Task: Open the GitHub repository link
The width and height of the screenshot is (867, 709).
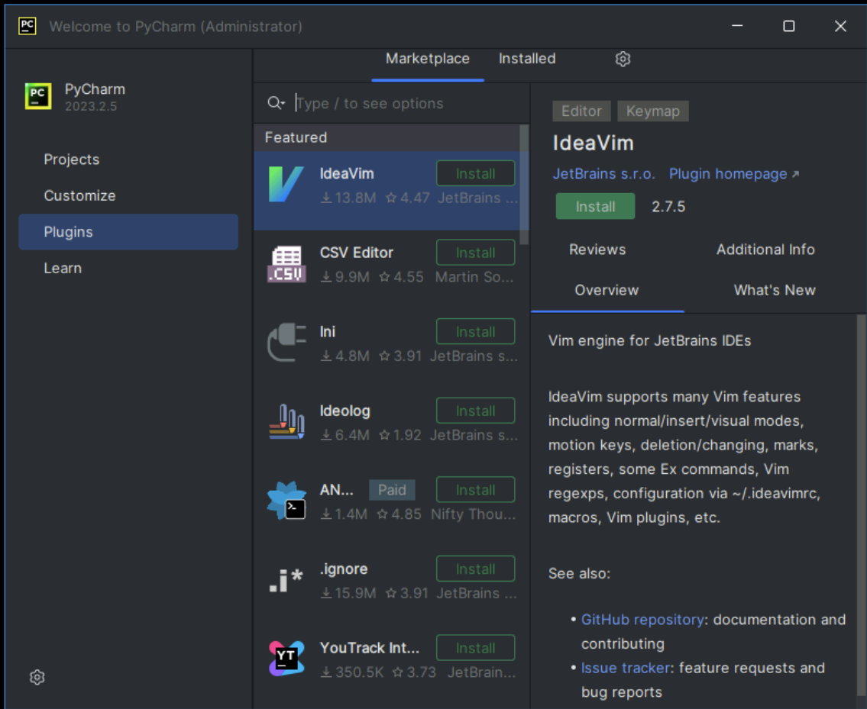Action: (642, 620)
